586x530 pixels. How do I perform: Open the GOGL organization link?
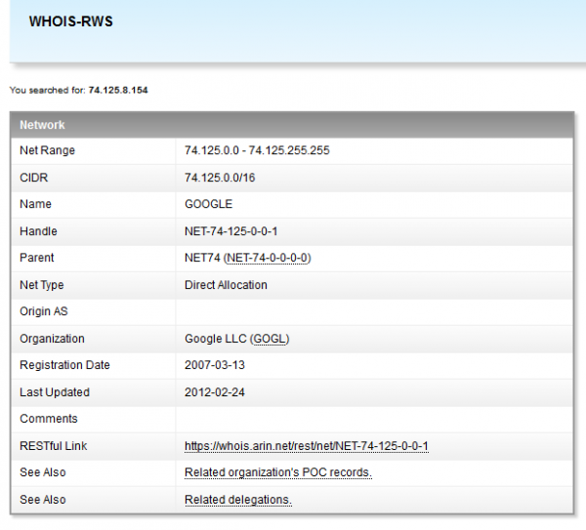click(x=270, y=340)
